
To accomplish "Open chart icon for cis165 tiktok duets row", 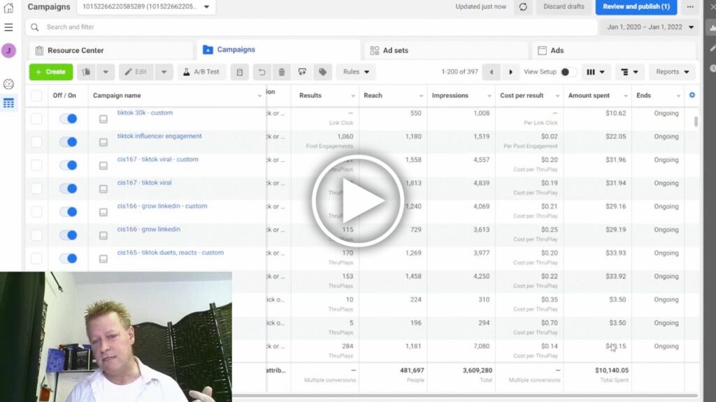I will tap(103, 258).
